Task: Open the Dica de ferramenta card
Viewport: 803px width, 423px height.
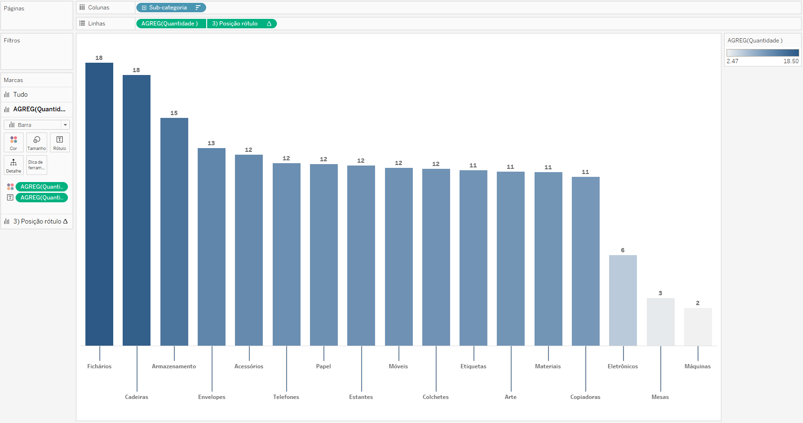Action: pos(37,165)
